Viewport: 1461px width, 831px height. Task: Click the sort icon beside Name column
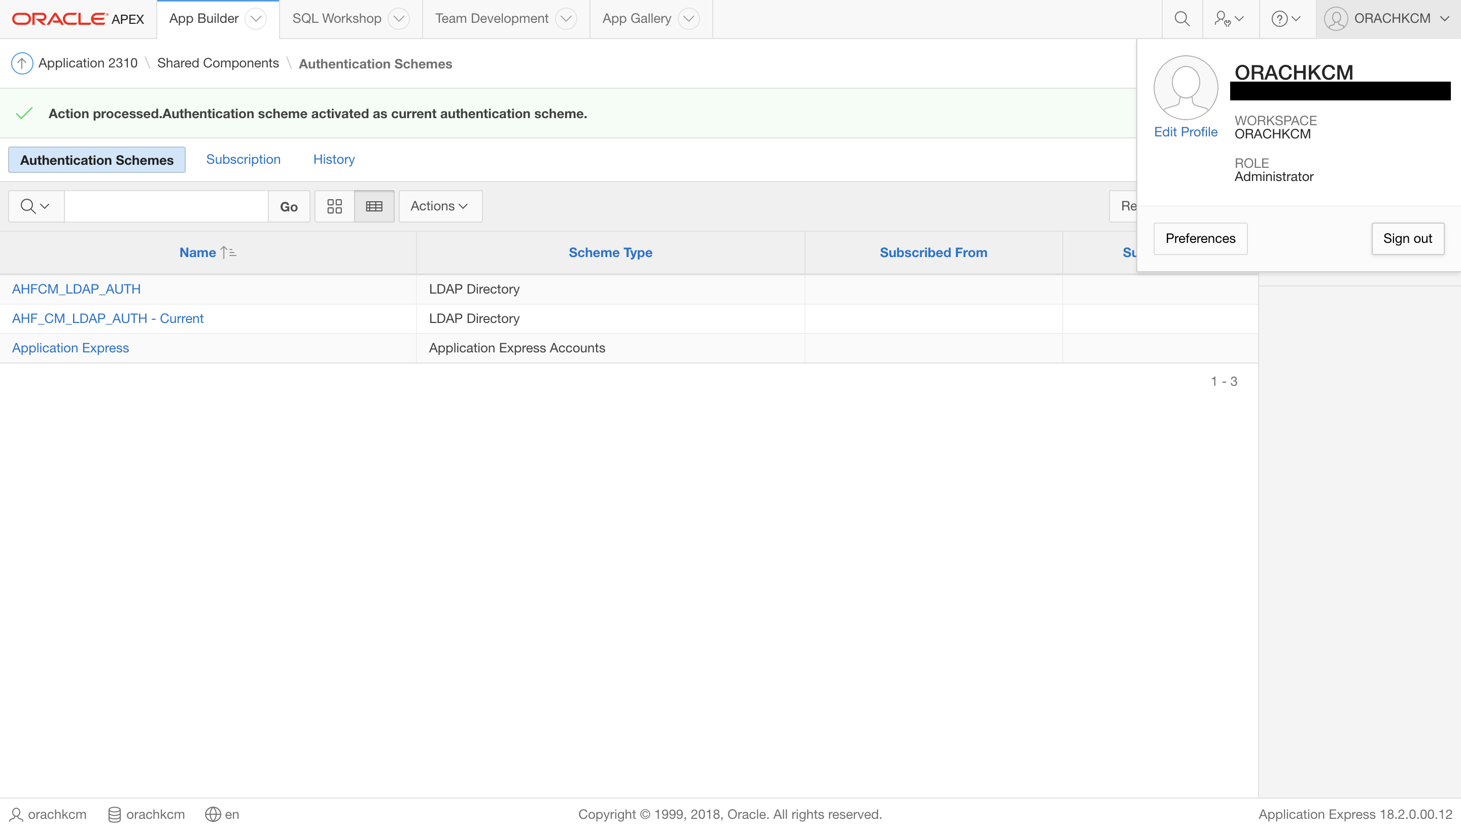point(228,252)
